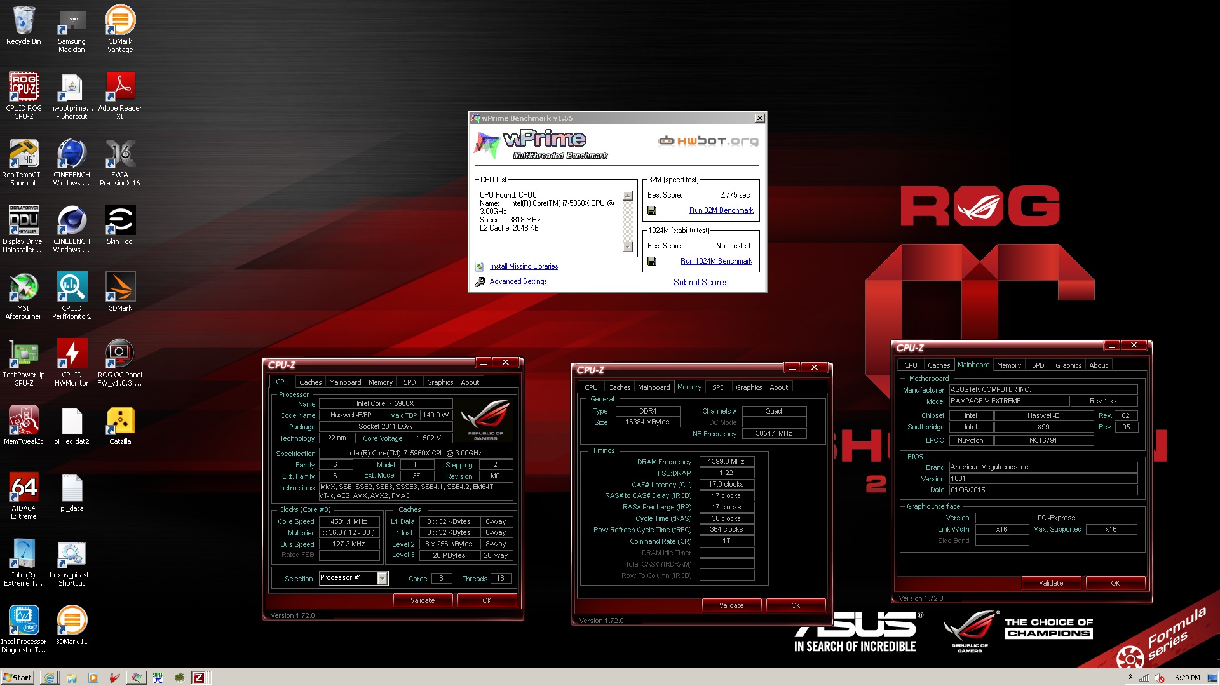Launch AIDA64 Extreme
Viewport: 1220px width, 686px height.
coord(24,496)
